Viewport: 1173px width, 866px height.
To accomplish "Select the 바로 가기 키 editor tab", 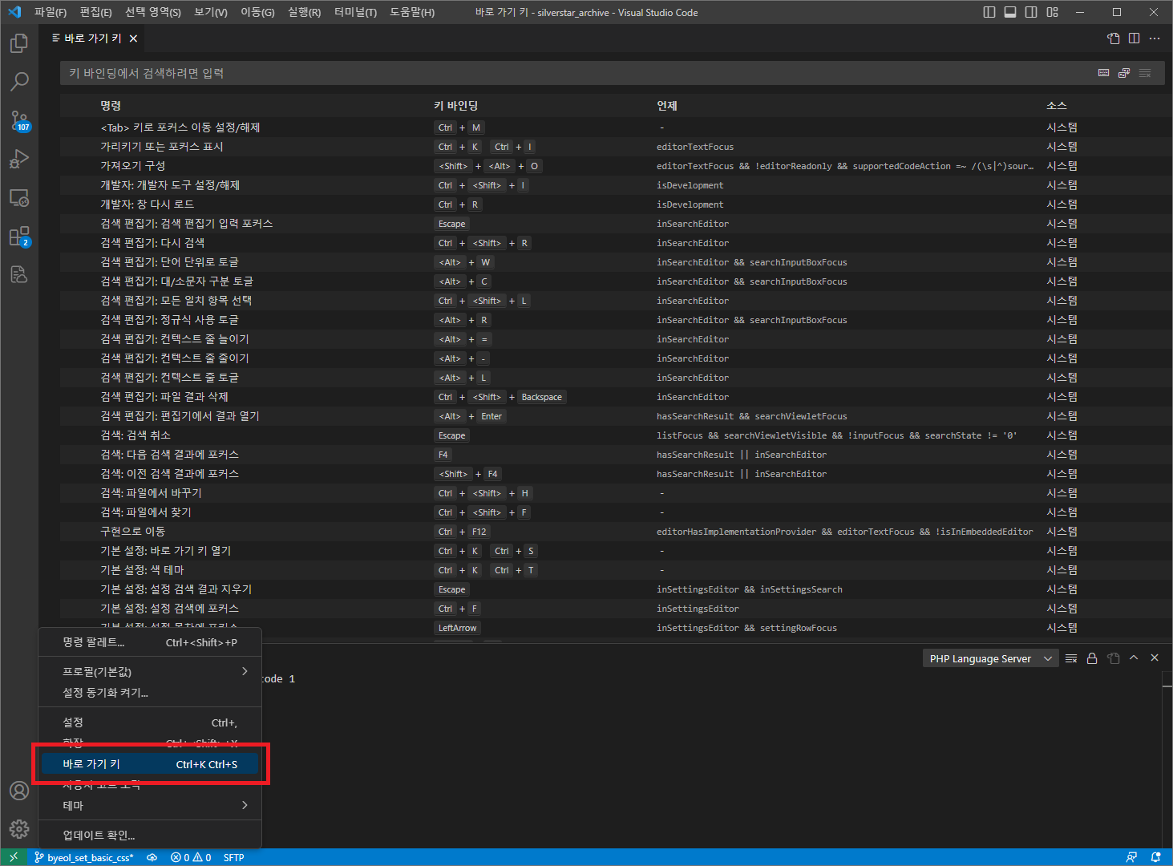I will (x=93, y=38).
